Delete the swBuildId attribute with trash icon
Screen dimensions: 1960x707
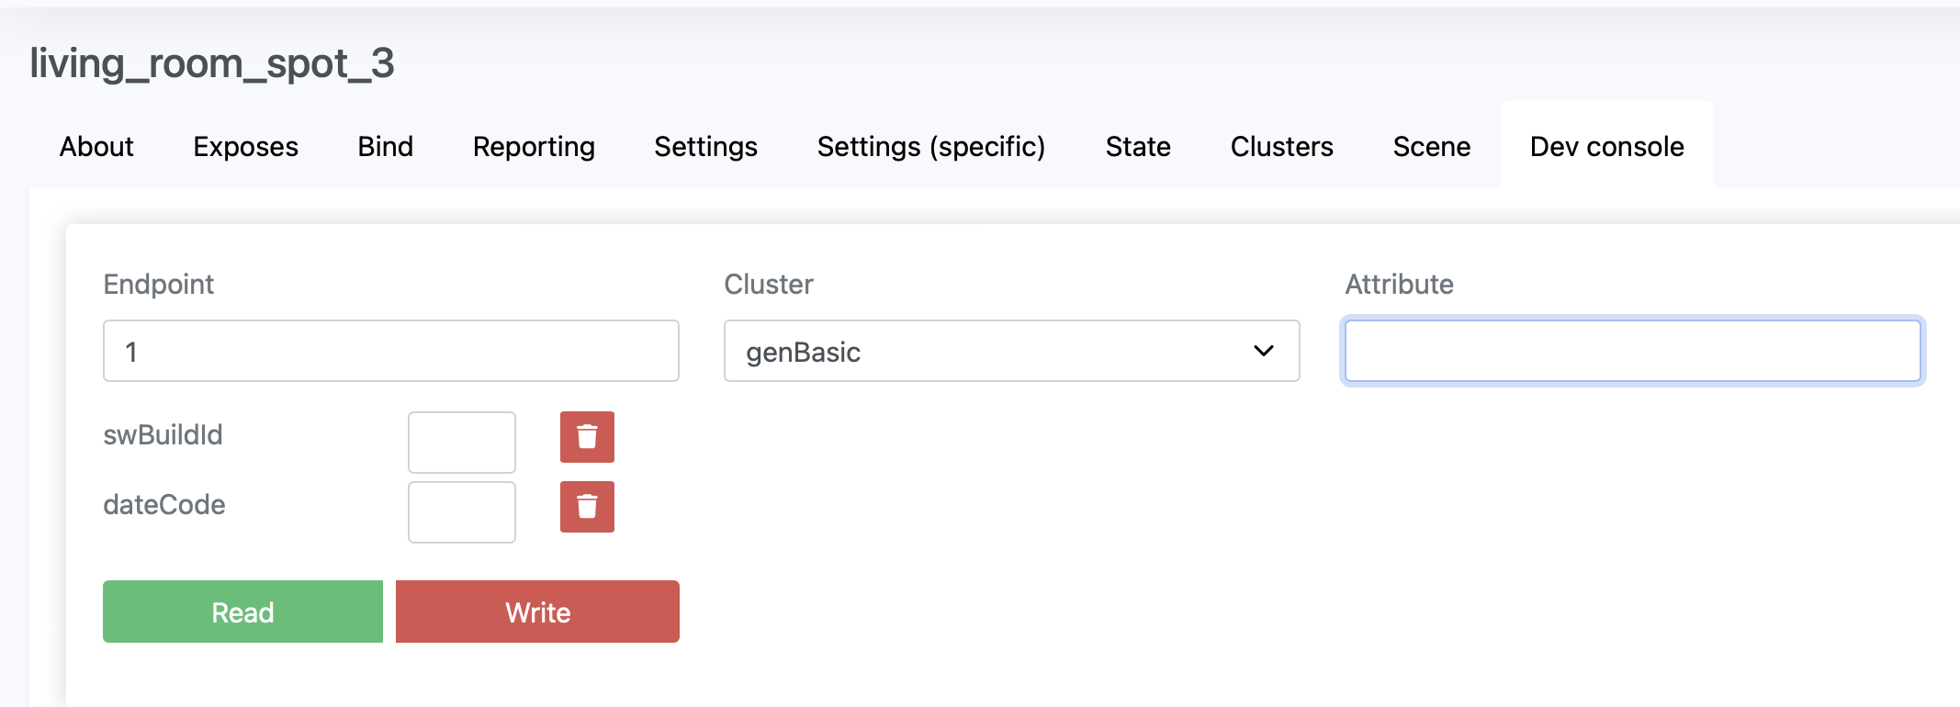coord(587,437)
